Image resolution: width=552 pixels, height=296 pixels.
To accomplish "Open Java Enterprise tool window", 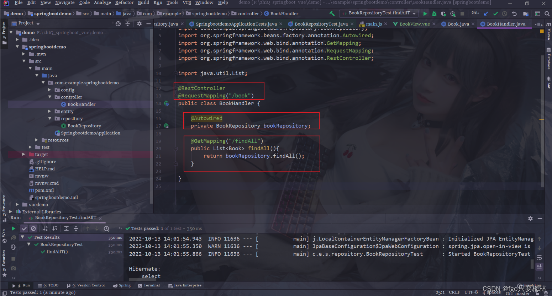I will [x=185, y=285].
